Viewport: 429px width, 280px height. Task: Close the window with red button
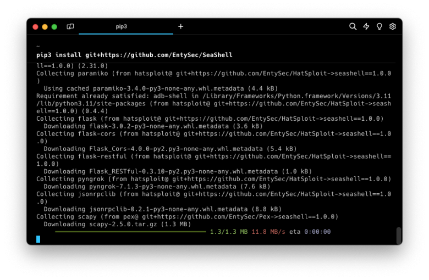click(x=35, y=27)
